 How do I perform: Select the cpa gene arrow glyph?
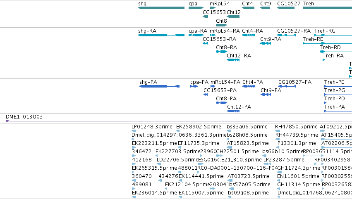(x=196, y=8)
